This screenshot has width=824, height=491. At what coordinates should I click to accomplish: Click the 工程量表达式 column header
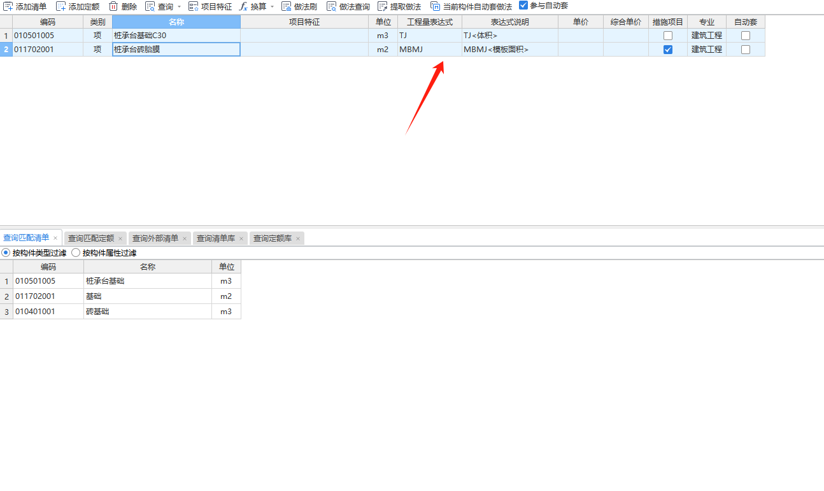[x=430, y=22]
